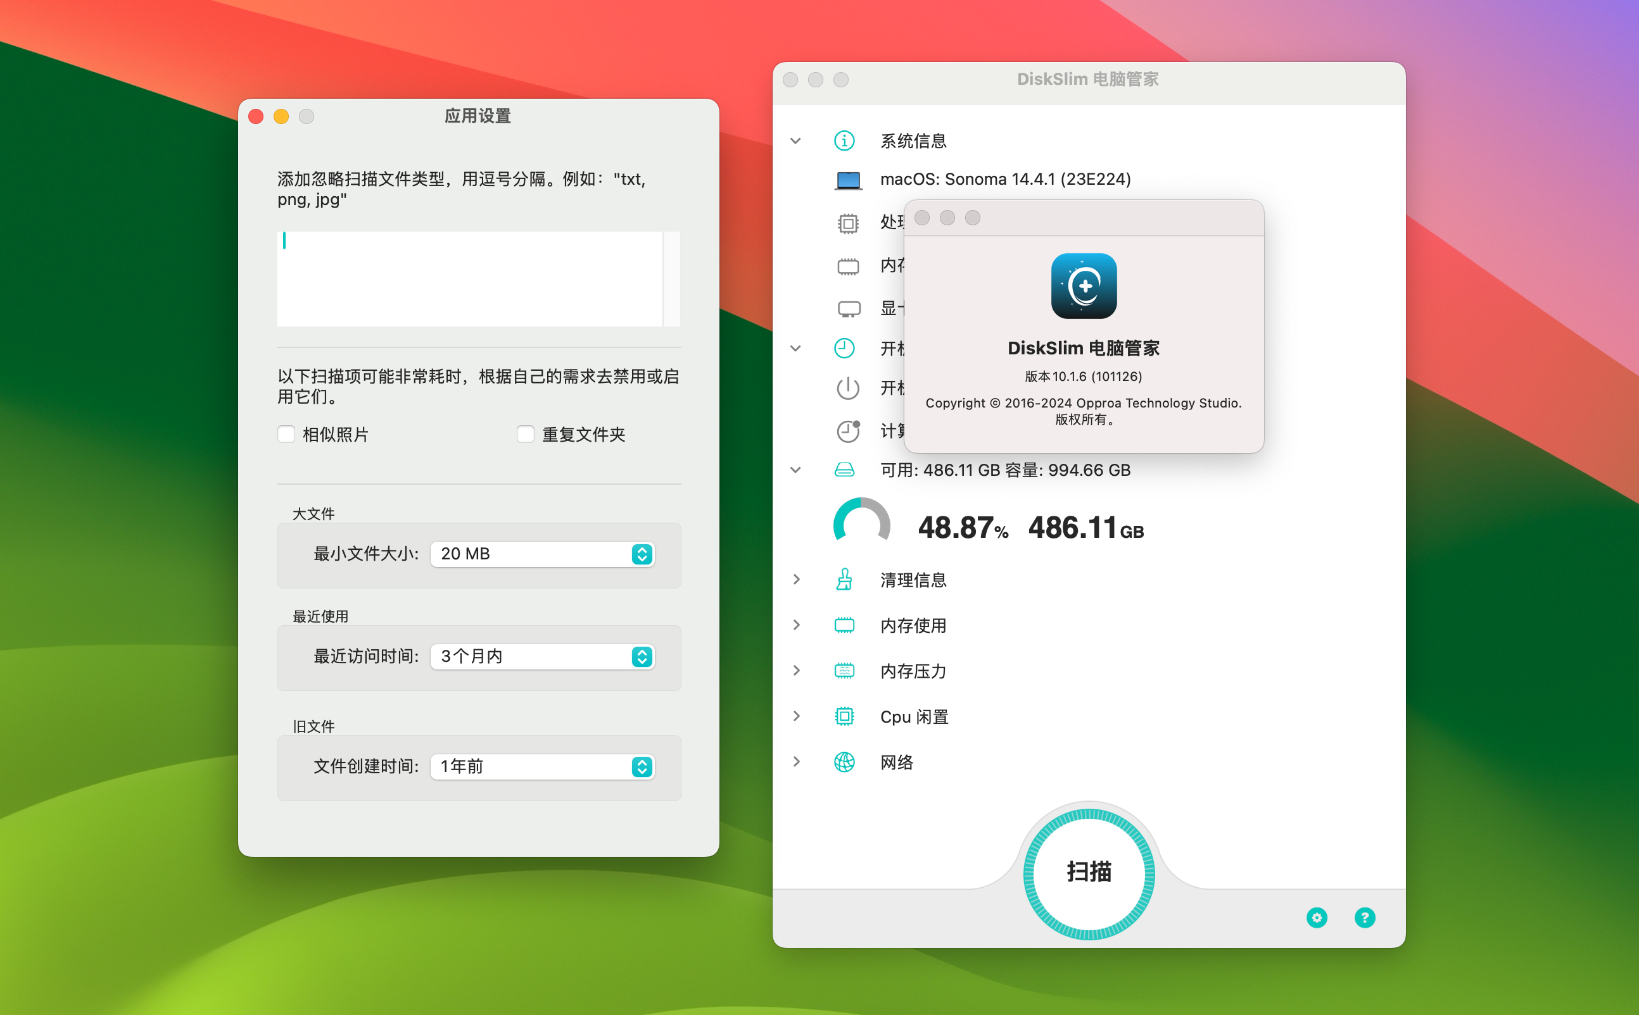Click the power icon in boot section
Screen dimensions: 1639x1015
tap(849, 388)
